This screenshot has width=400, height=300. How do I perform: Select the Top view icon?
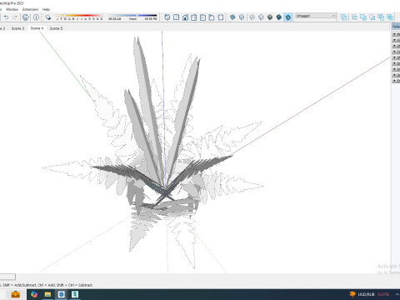(x=176, y=17)
